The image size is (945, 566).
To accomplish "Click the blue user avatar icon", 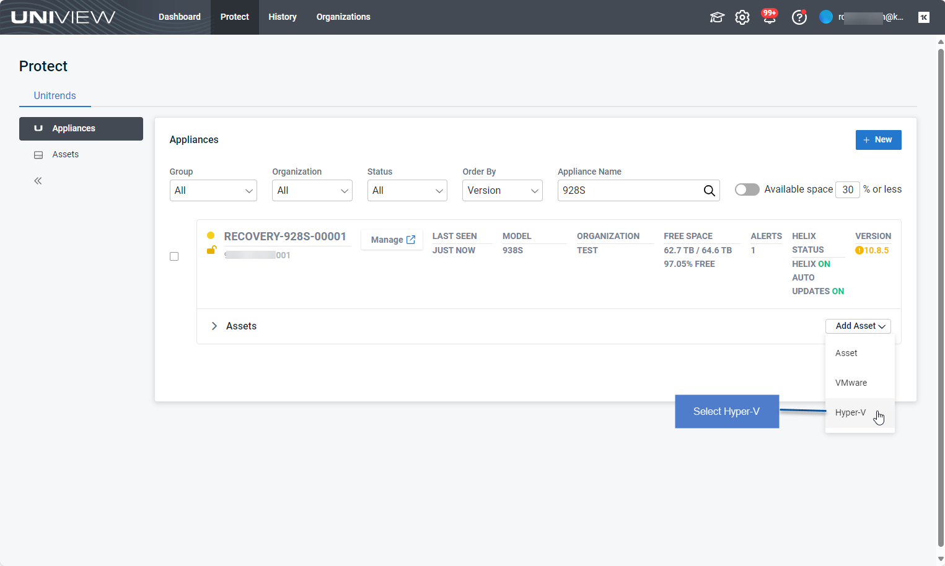I will 826,17.
